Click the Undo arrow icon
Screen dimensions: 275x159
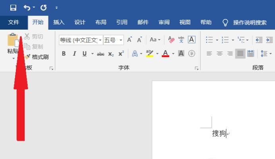coord(27,8)
